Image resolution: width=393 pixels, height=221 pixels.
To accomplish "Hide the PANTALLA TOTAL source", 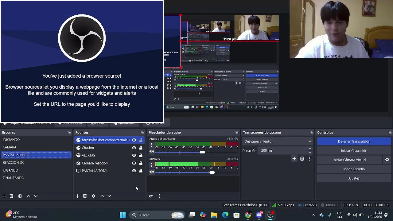I will click(134, 171).
